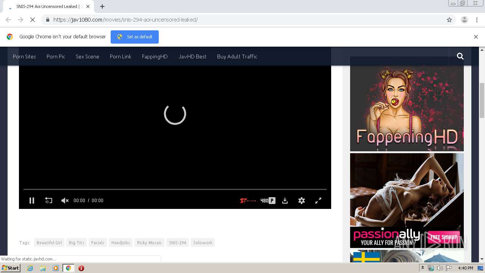Screen dimensions: 485x273
Task: Open a new browser tab
Action: [x=102, y=6]
